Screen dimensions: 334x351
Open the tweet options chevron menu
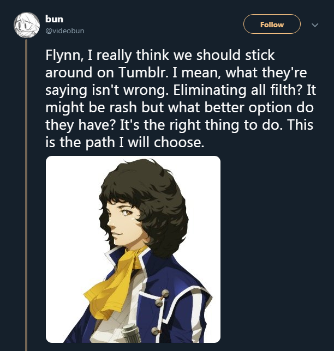315,25
